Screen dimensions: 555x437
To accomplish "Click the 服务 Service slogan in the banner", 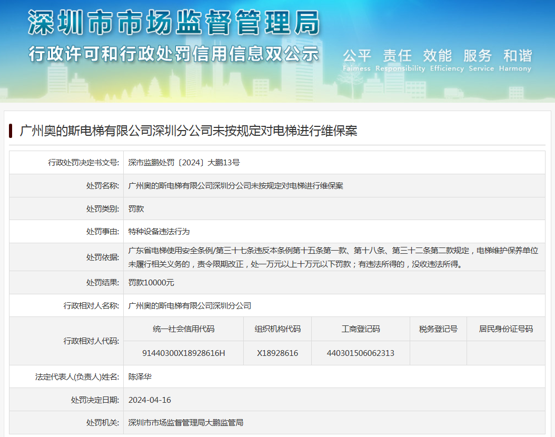I will (481, 60).
